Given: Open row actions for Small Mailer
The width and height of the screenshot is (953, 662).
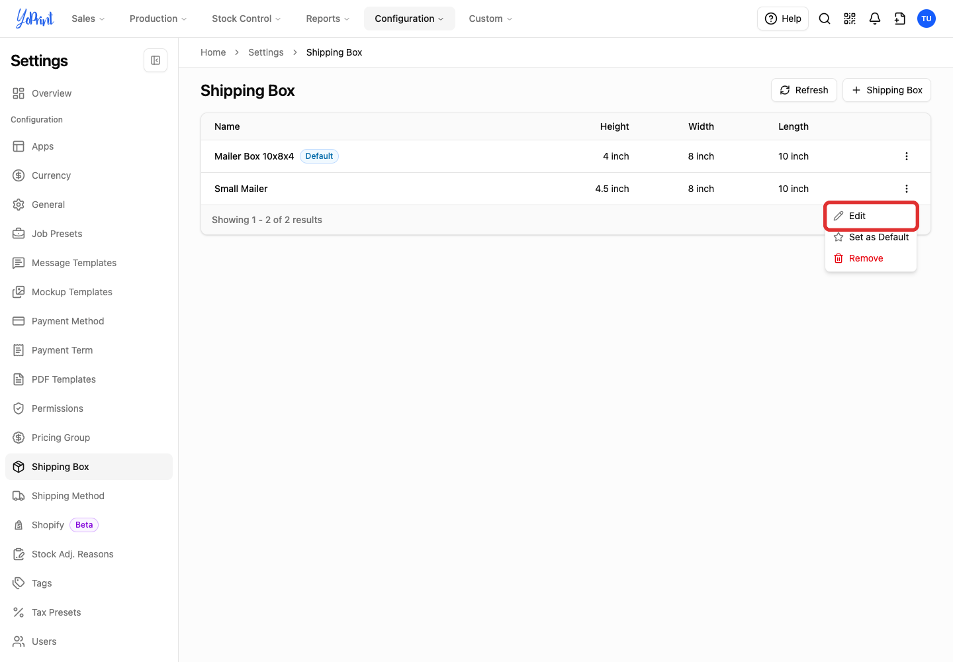Looking at the screenshot, I should 907,189.
